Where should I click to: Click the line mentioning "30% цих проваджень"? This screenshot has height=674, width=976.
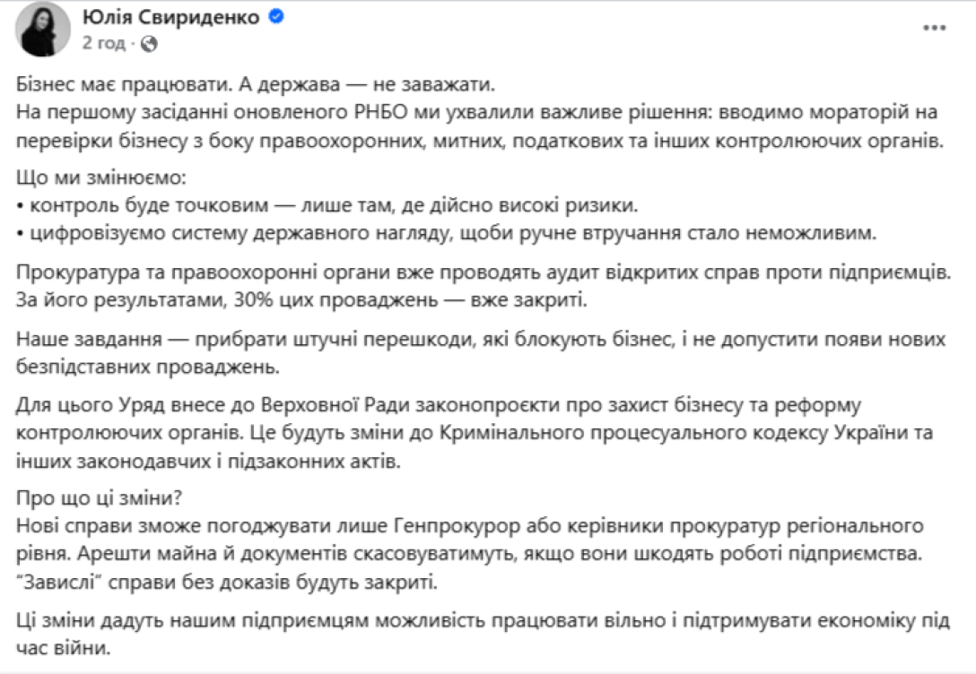[301, 298]
